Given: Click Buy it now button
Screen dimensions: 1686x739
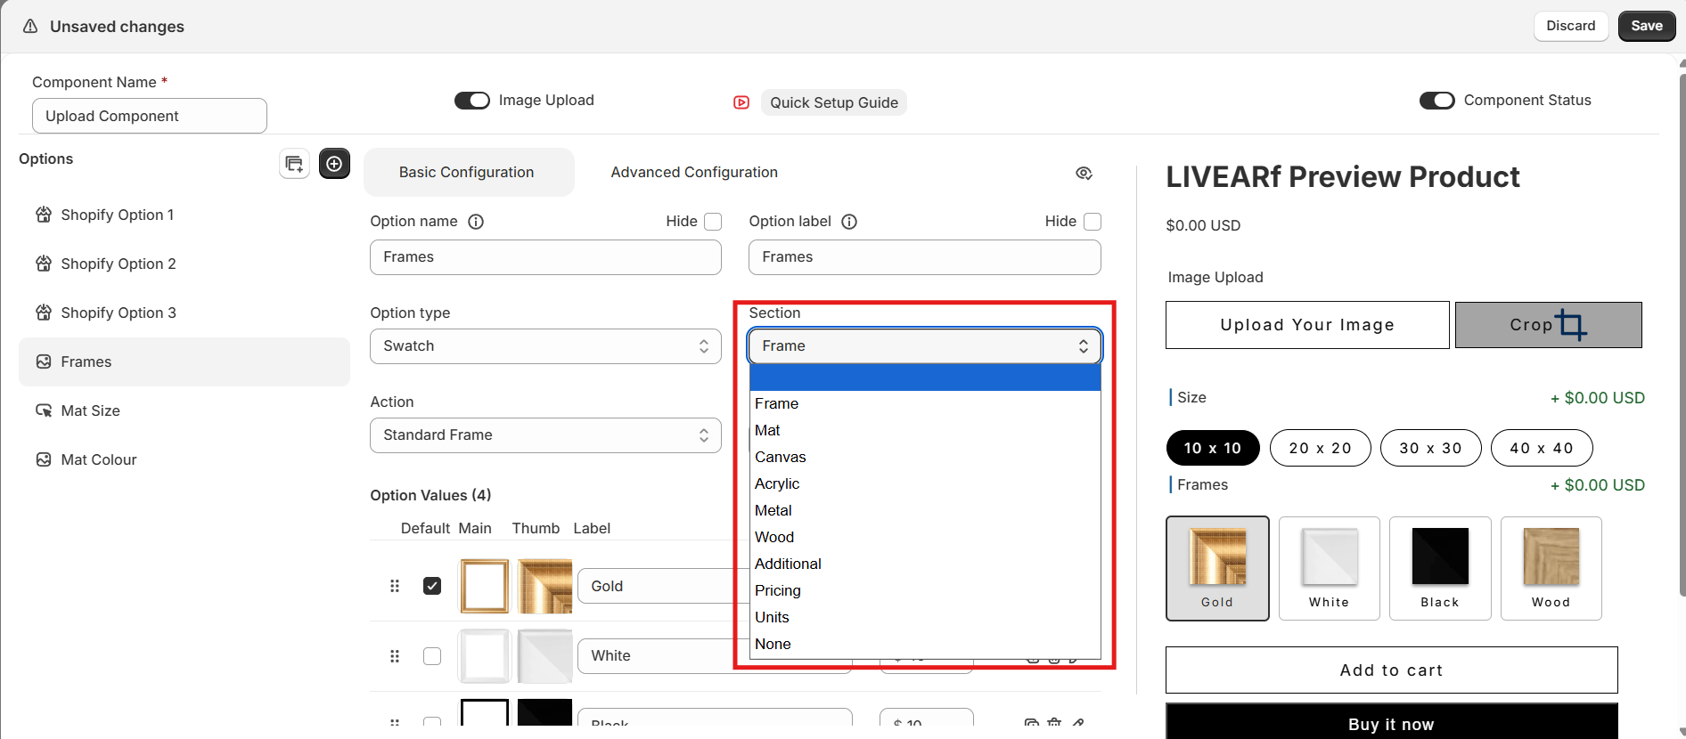Looking at the screenshot, I should point(1391,723).
